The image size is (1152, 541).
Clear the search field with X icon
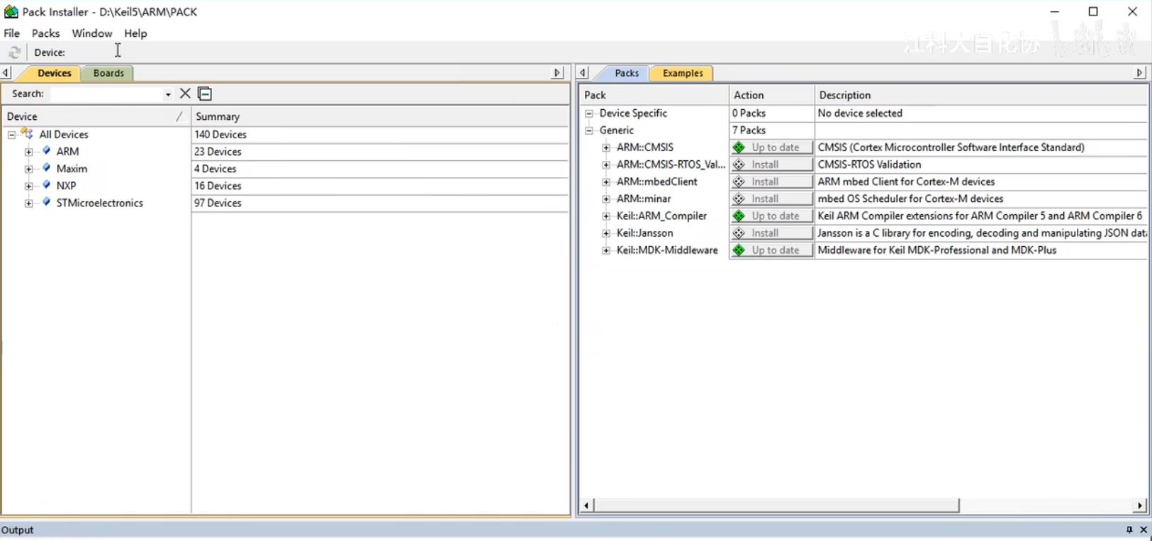coord(185,94)
